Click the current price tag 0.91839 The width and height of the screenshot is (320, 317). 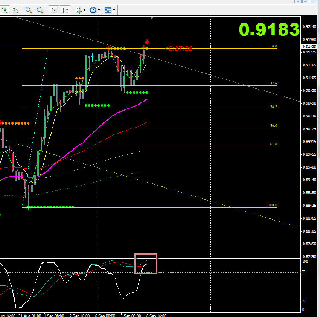pyautogui.click(x=309, y=47)
